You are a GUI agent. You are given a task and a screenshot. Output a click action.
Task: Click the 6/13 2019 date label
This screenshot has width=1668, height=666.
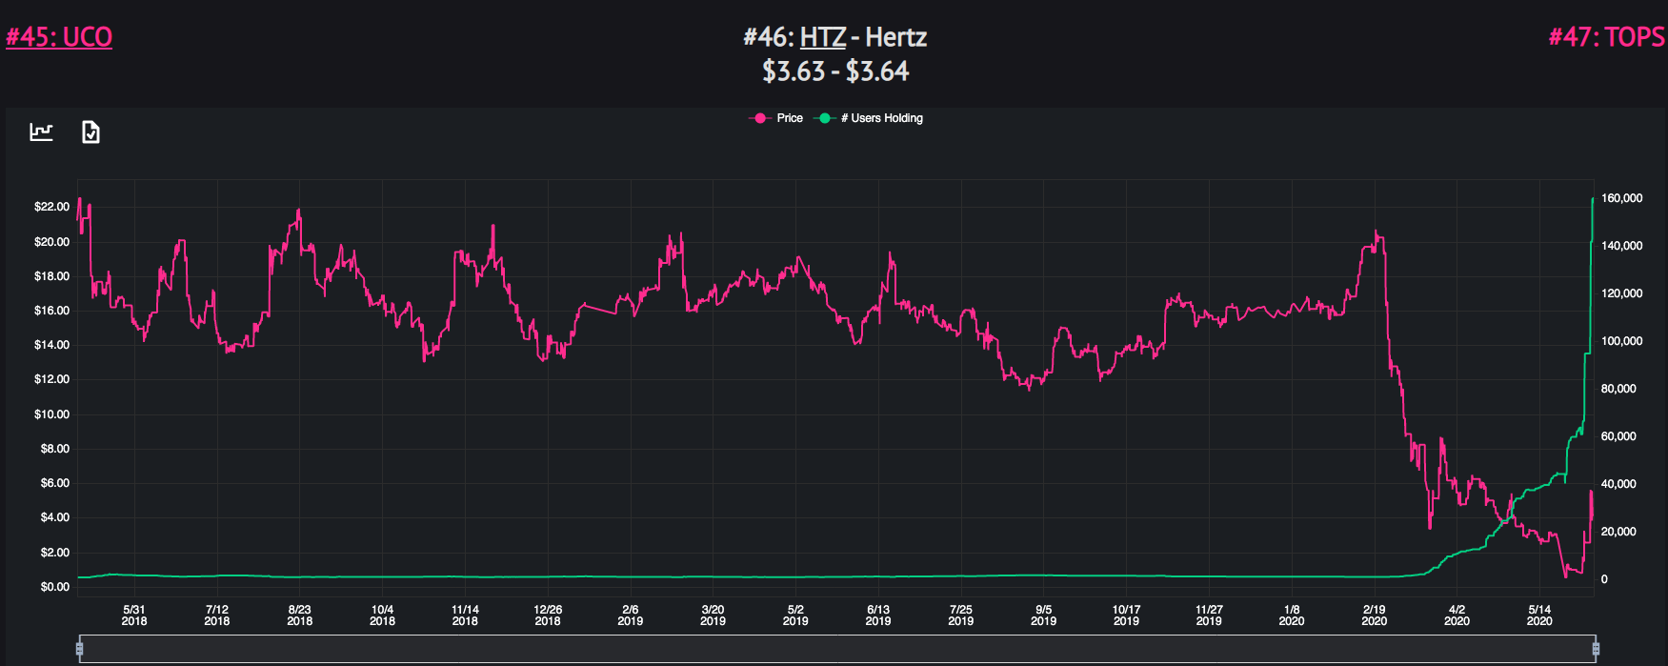(878, 616)
